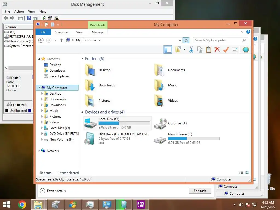Collapse the Favorites tree node

click(39, 59)
